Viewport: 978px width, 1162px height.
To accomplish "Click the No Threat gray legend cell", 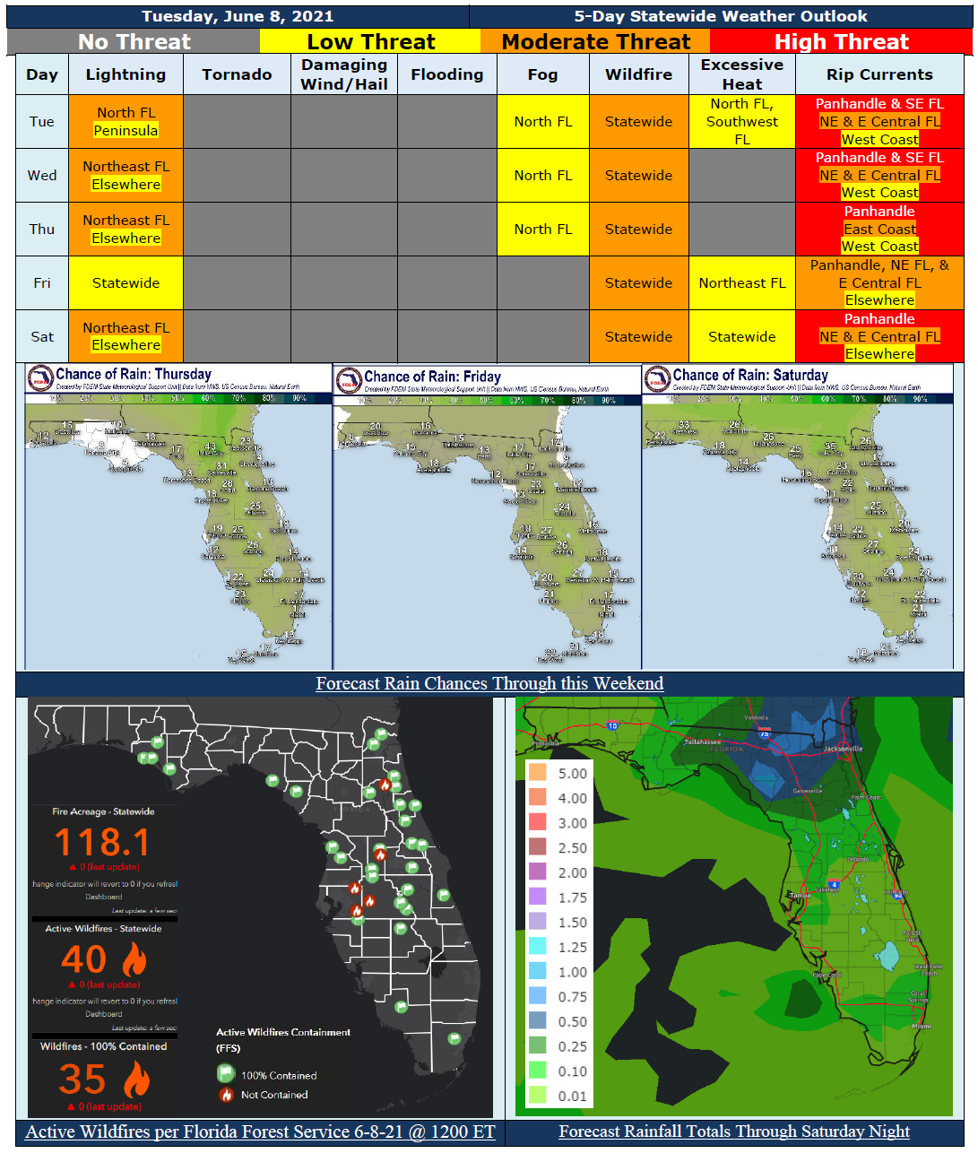I will coord(133,41).
